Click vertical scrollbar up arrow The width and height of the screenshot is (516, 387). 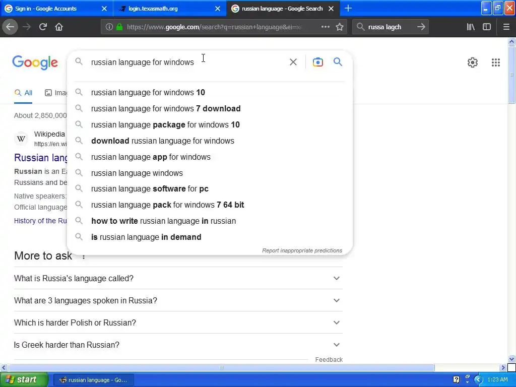[x=512, y=41]
